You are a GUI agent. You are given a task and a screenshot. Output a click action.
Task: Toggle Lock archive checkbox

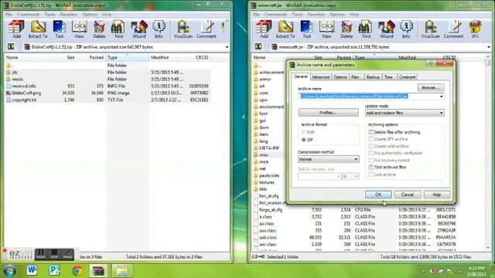[x=371, y=175]
